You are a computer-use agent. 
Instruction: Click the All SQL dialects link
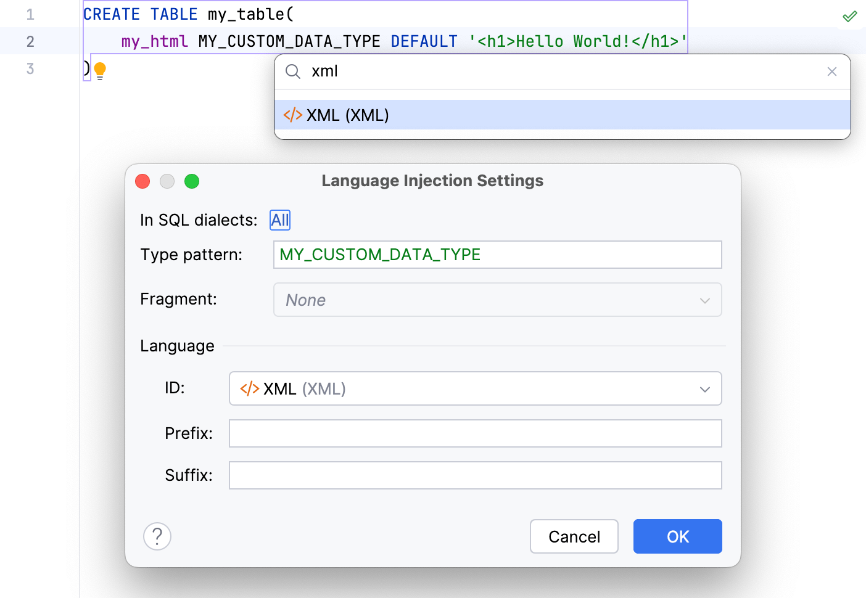point(280,220)
